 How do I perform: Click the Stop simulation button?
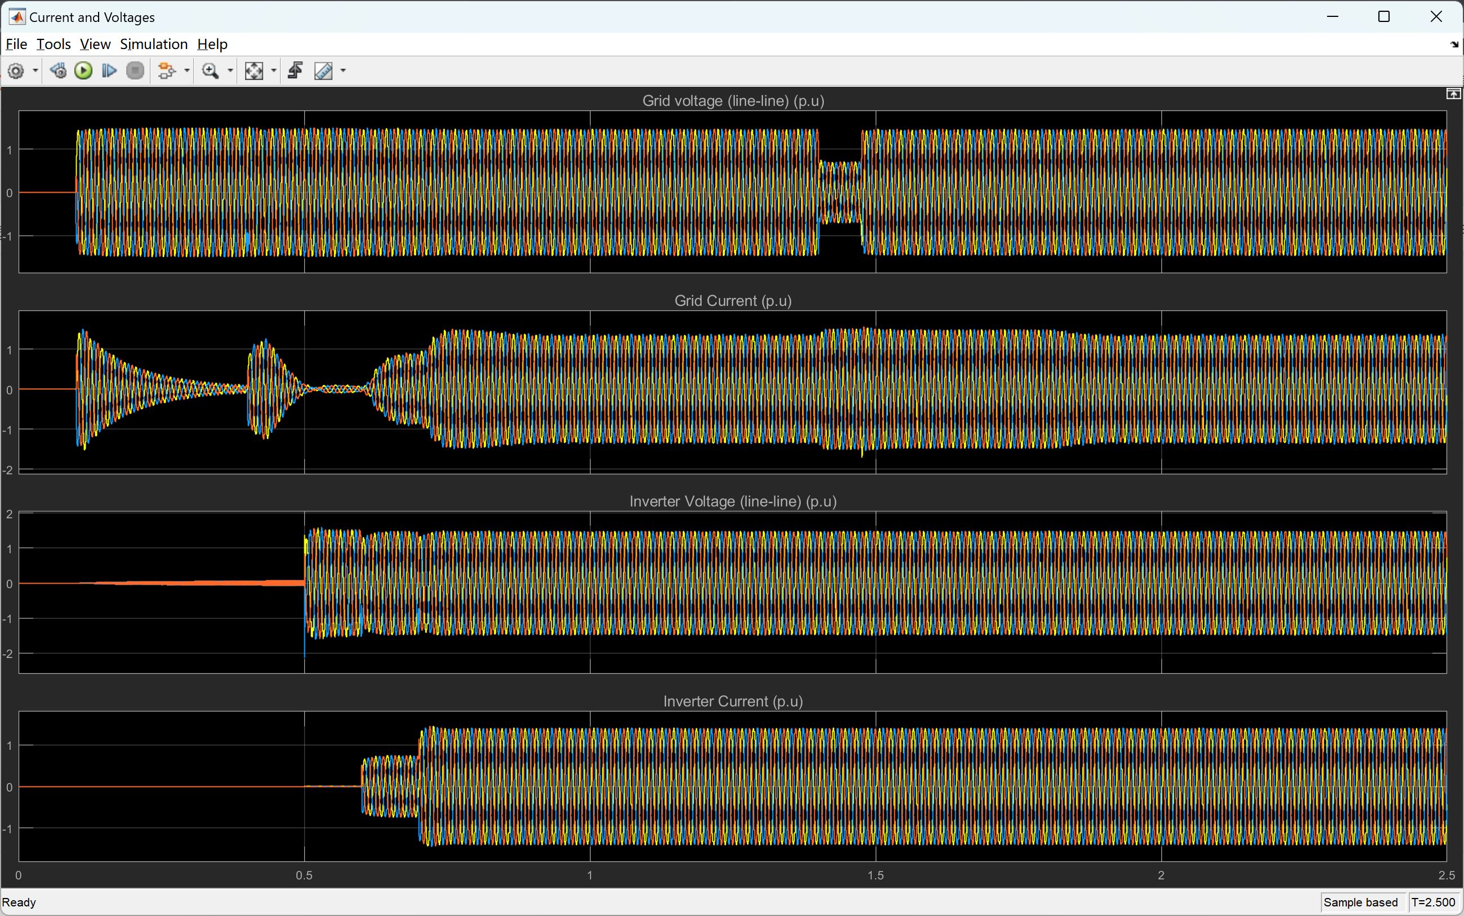135,71
